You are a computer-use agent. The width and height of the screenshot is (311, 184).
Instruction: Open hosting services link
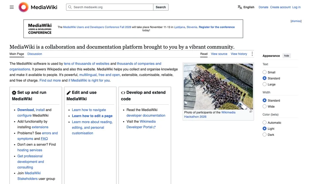30,150
